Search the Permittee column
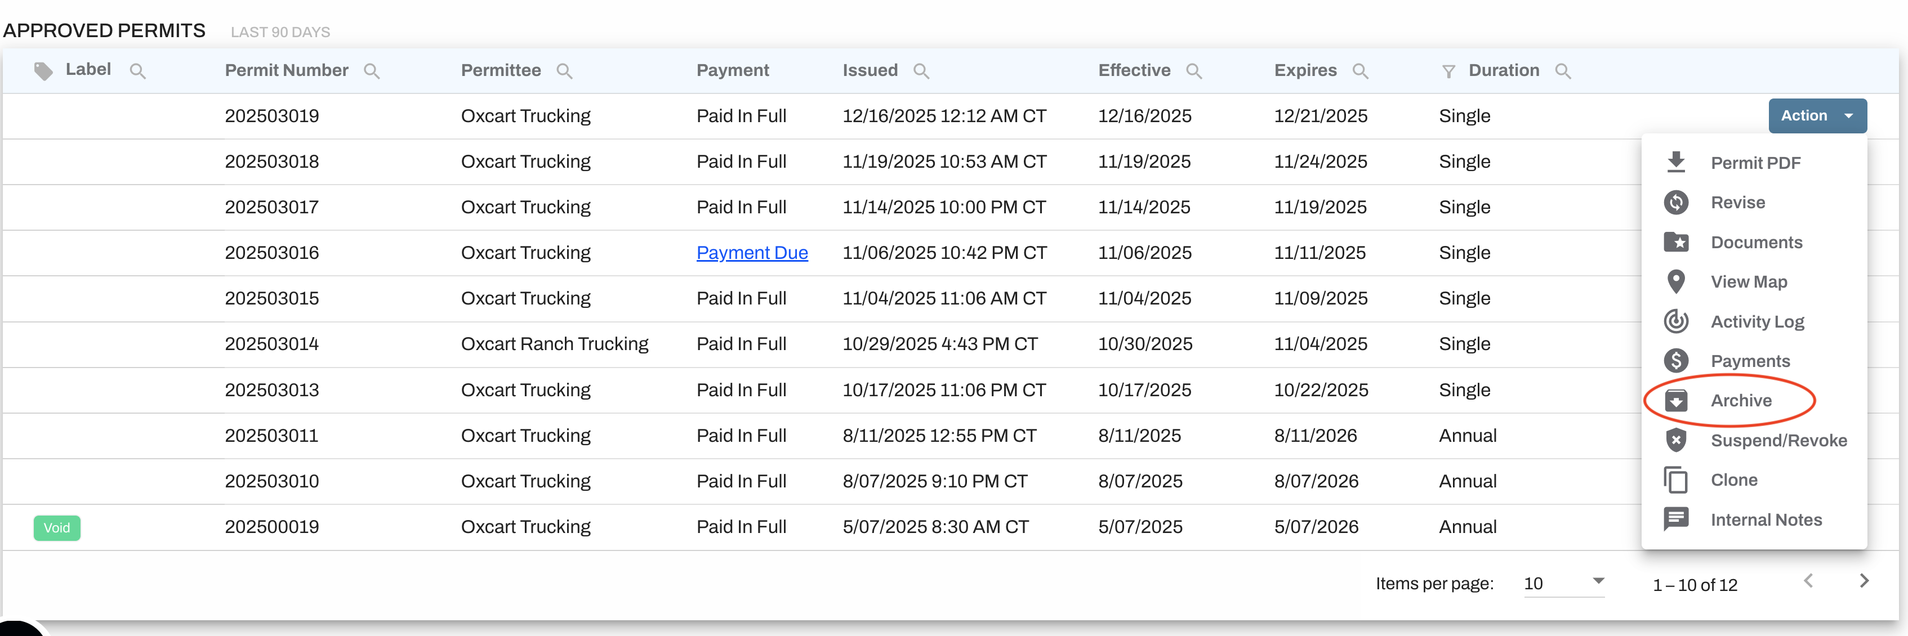The width and height of the screenshot is (1908, 636). (564, 71)
